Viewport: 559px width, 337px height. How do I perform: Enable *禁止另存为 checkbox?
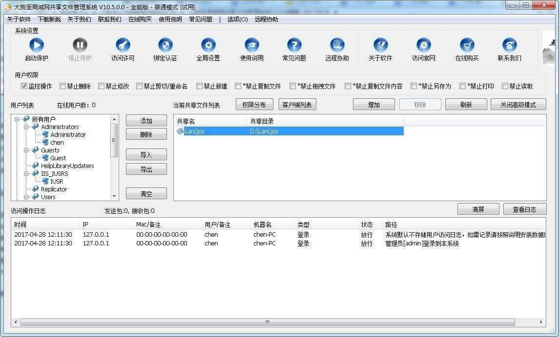[x=414, y=86]
